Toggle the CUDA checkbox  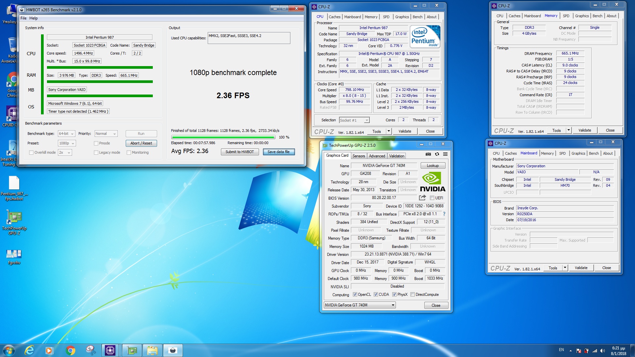click(376, 294)
